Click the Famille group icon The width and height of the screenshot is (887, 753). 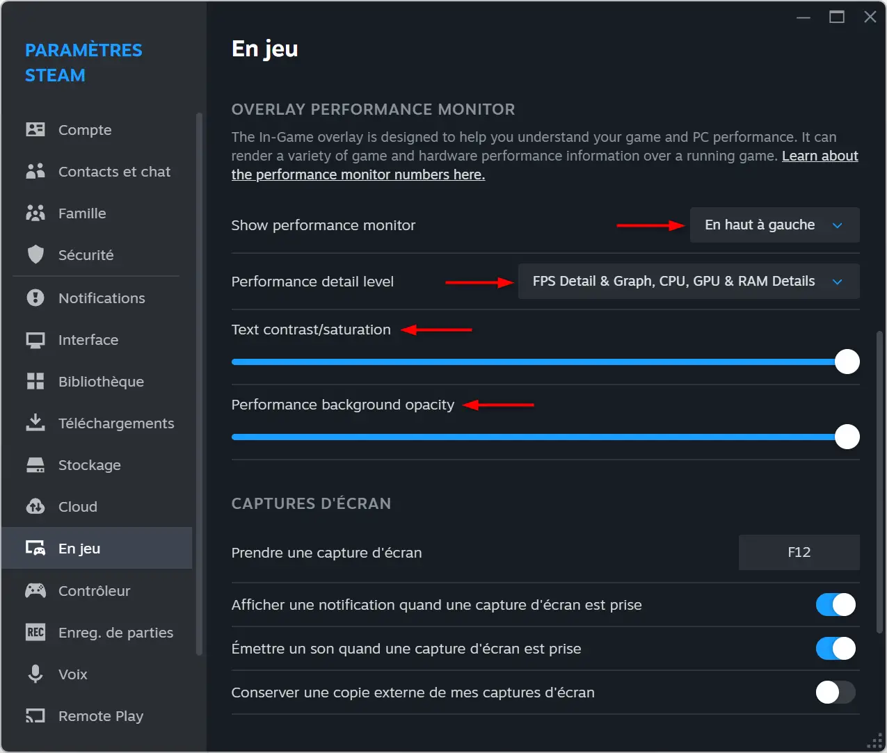pyautogui.click(x=35, y=213)
